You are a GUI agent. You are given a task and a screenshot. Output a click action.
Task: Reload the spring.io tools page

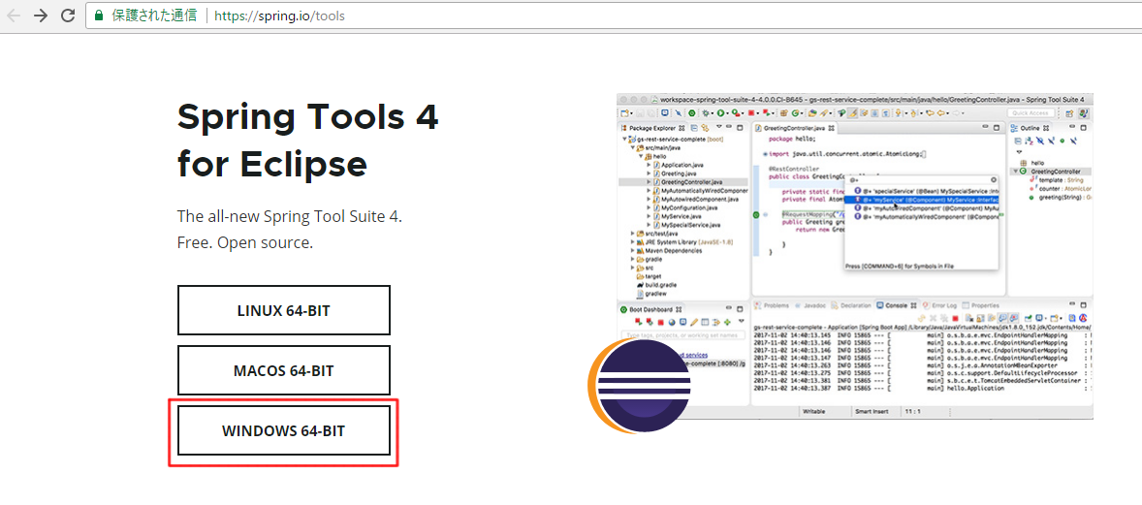pos(68,16)
